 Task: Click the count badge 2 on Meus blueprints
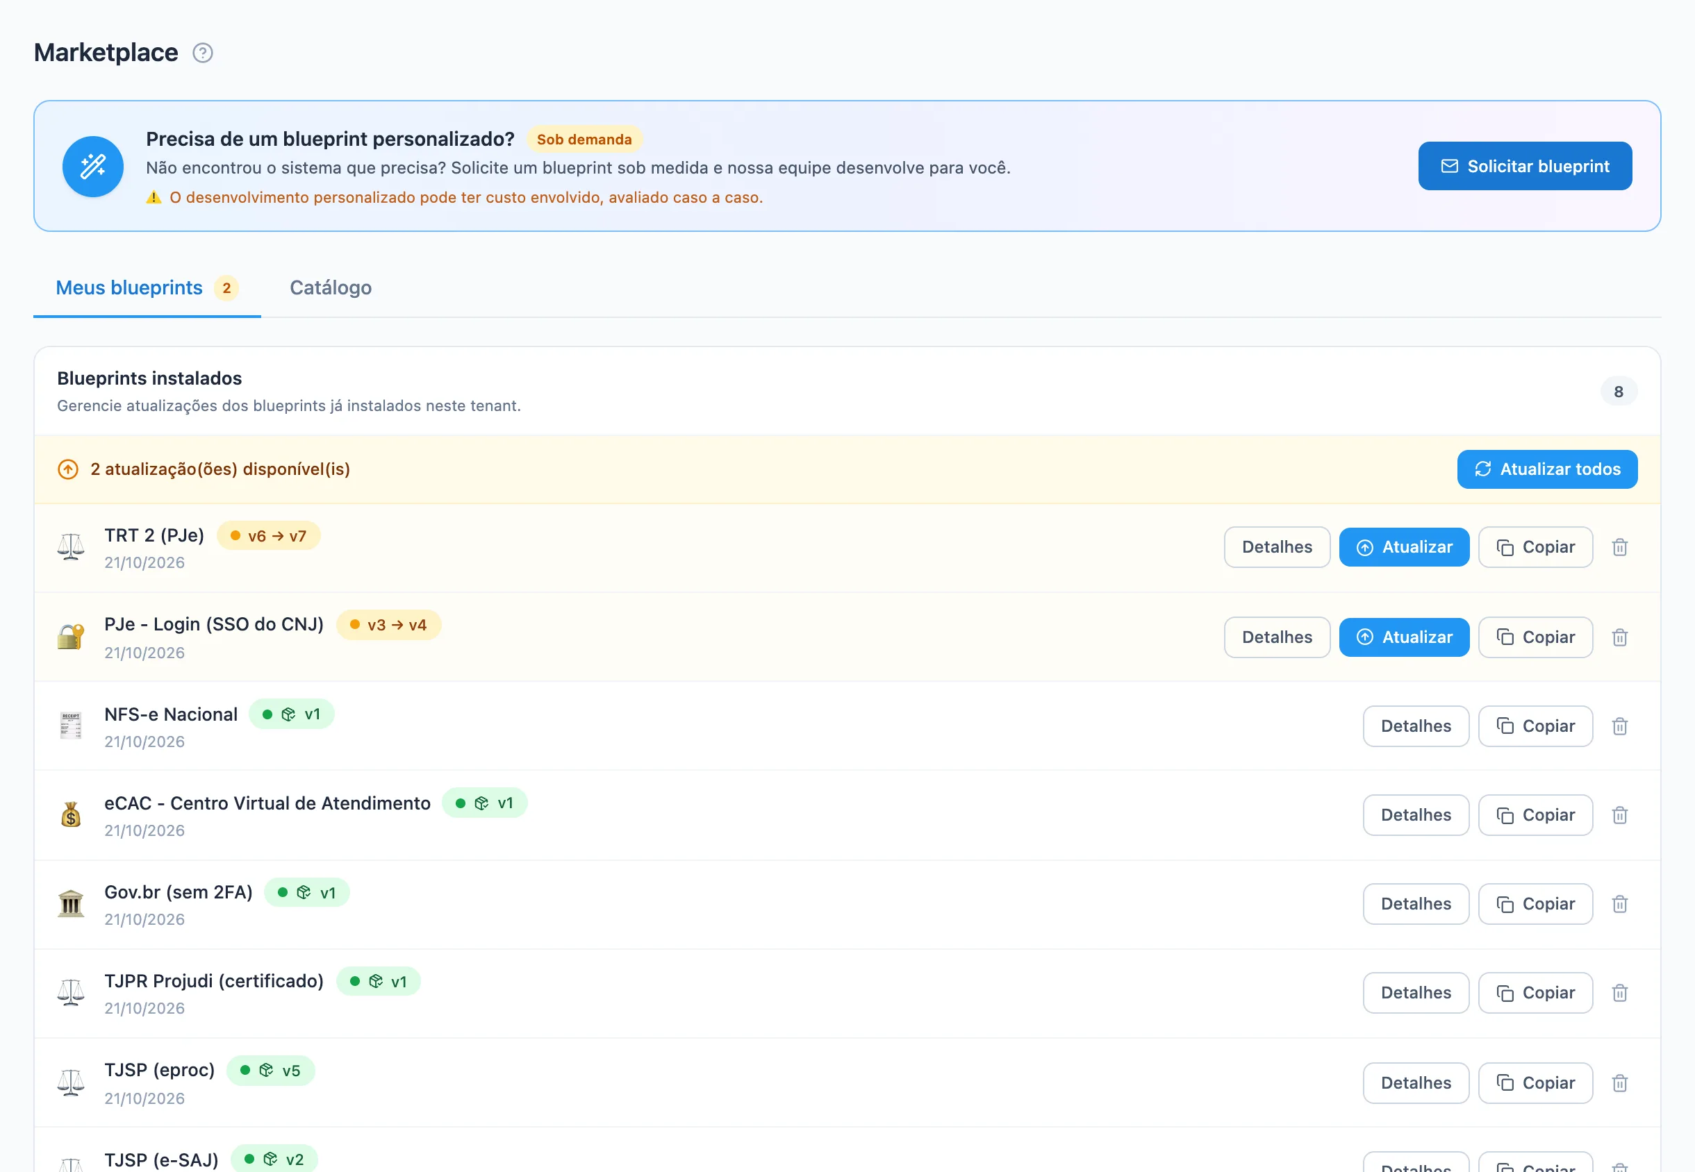pos(226,288)
